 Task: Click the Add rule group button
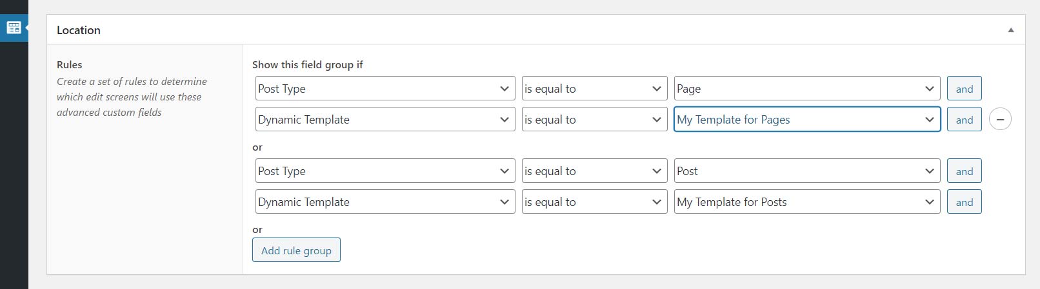[x=296, y=250]
